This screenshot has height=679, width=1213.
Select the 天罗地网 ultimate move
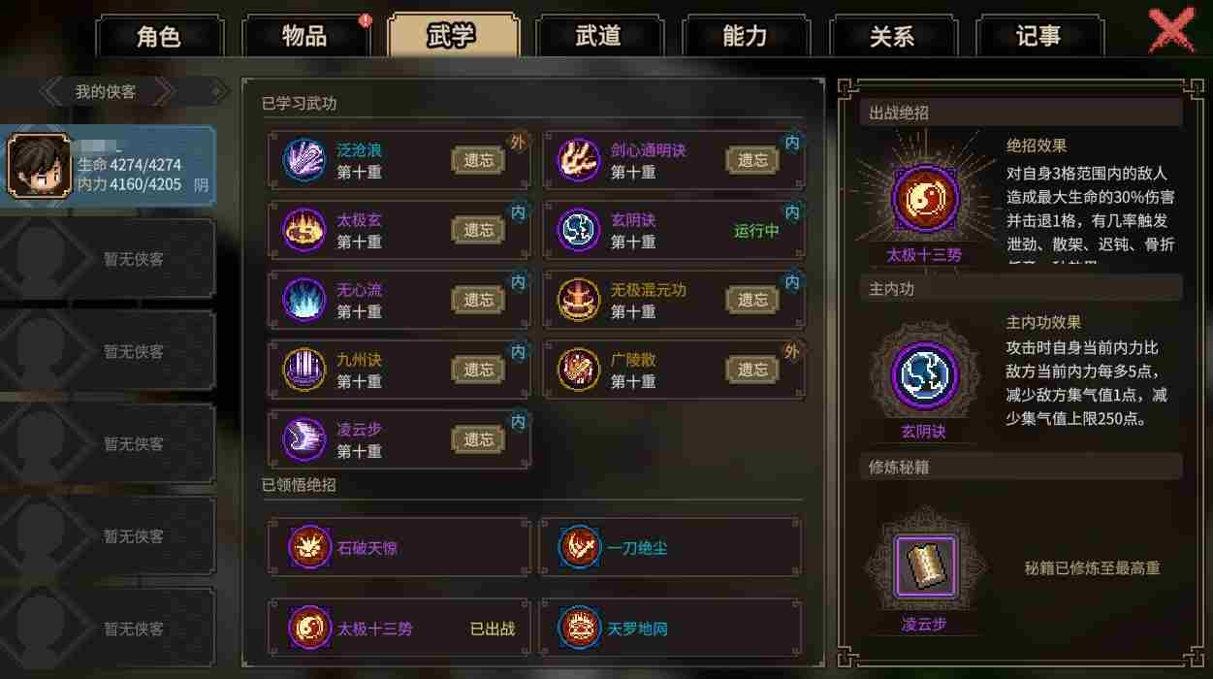point(670,628)
